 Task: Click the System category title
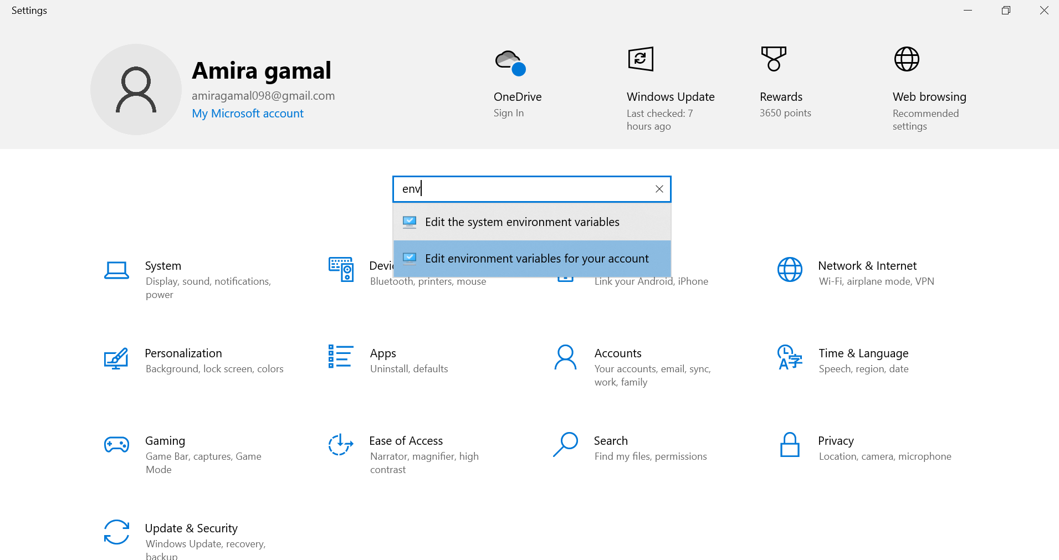(x=163, y=266)
